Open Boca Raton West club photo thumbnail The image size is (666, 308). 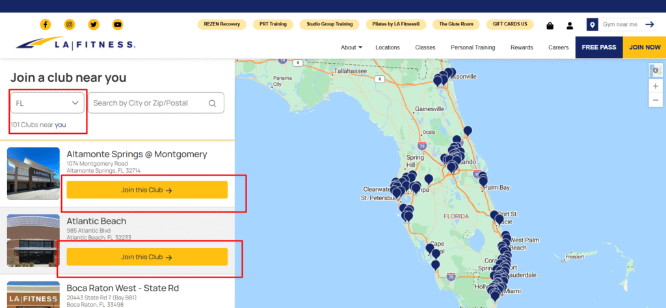(x=34, y=294)
